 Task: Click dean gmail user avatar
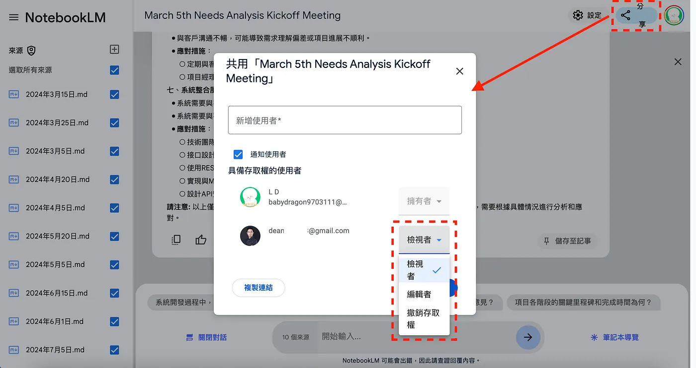(250, 236)
